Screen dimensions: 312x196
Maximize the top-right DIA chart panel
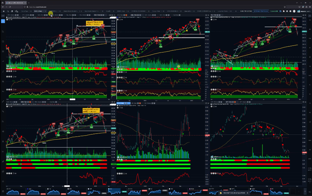(303, 15)
